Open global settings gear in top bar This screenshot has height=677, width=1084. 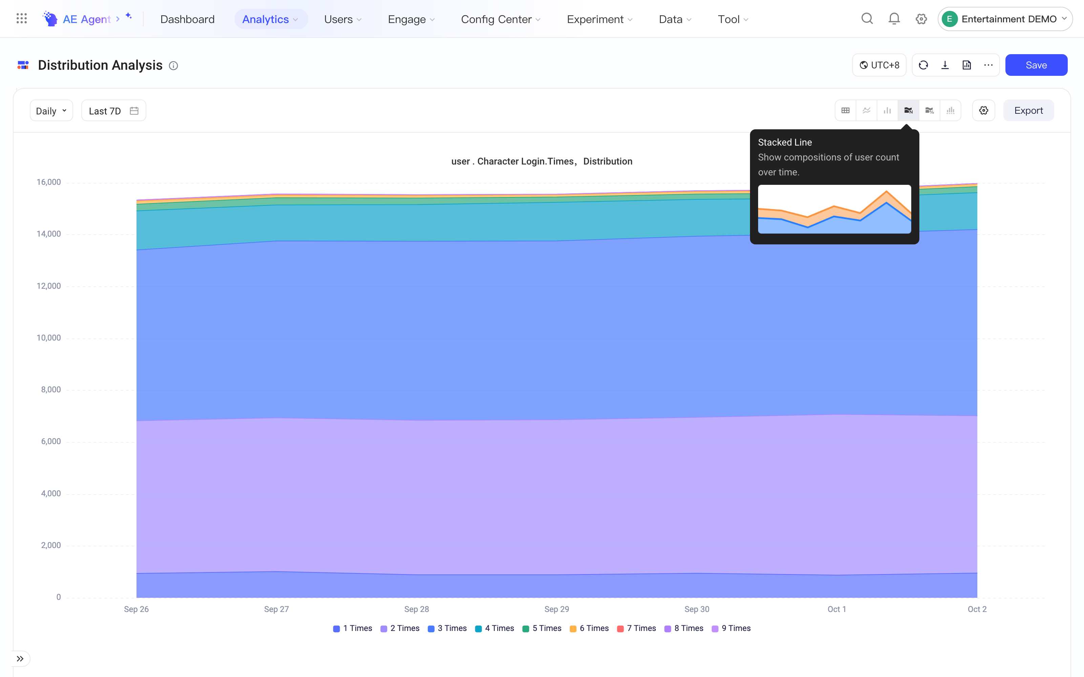pos(921,19)
